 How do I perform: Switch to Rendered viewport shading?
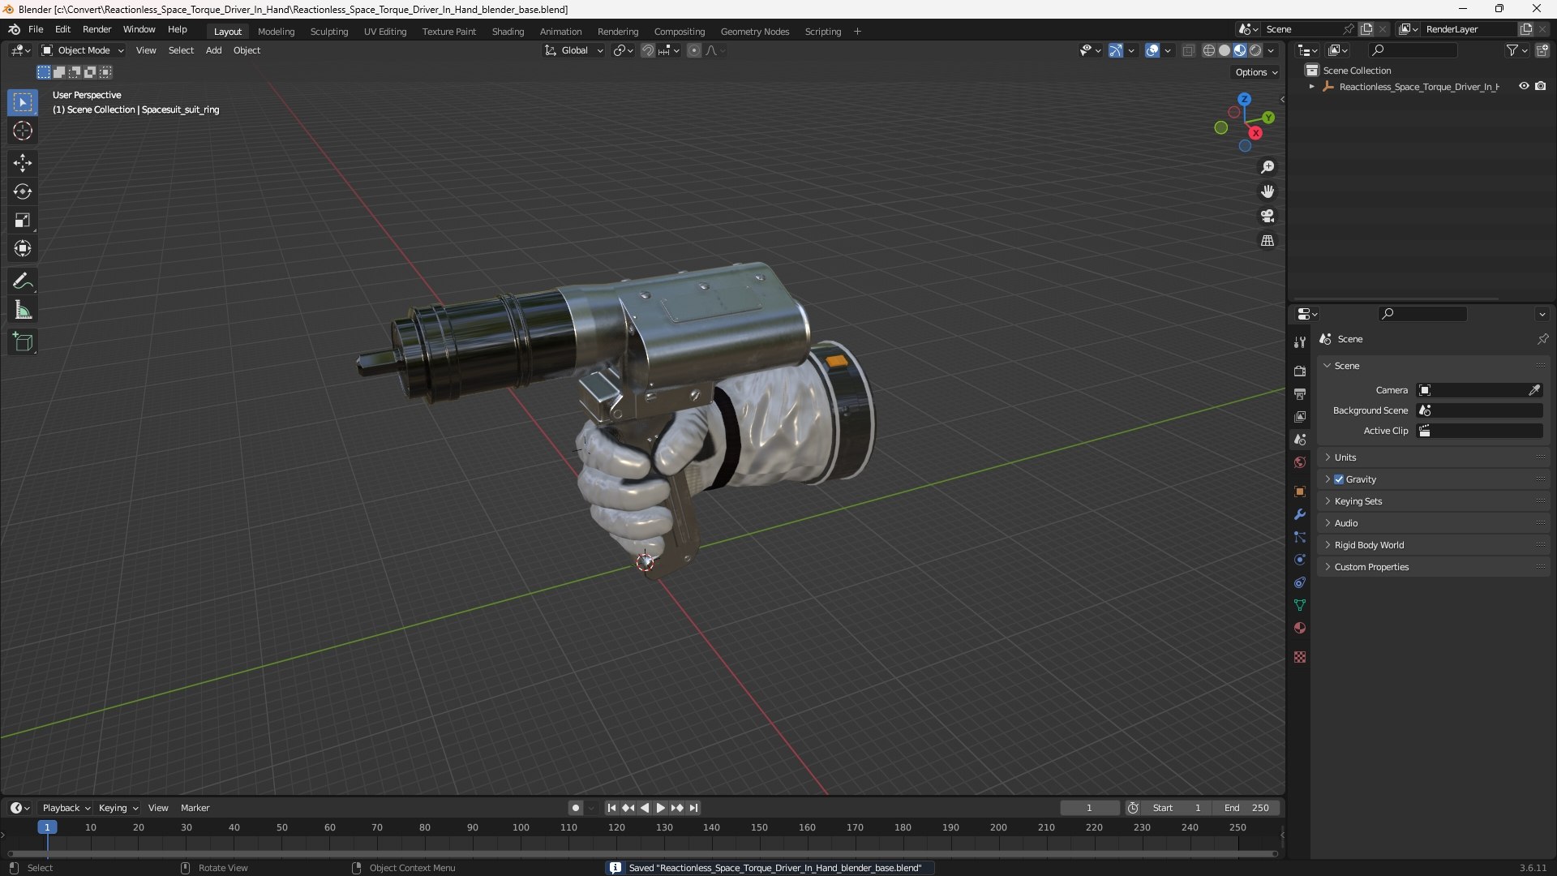[x=1255, y=50]
